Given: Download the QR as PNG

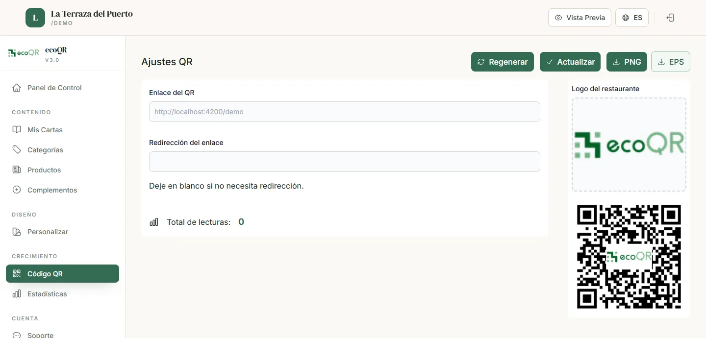Looking at the screenshot, I should pos(627,62).
